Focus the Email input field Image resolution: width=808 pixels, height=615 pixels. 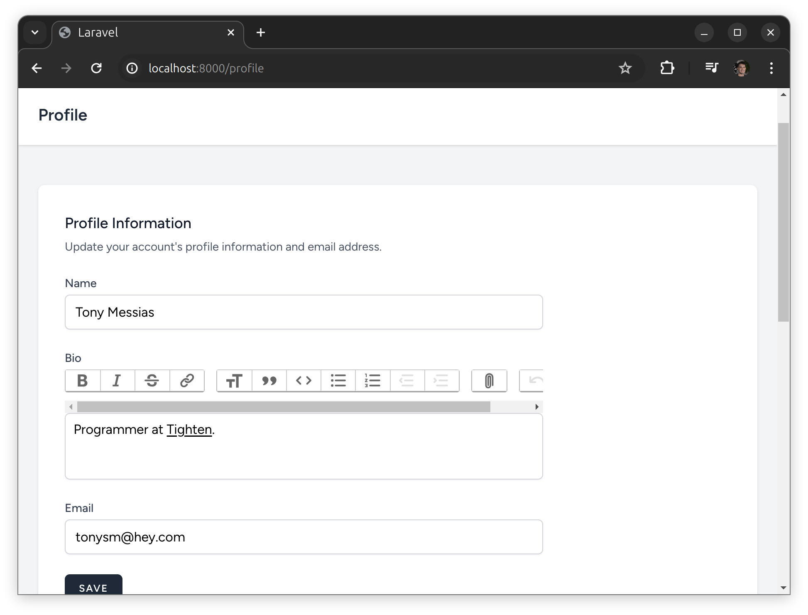pos(304,537)
